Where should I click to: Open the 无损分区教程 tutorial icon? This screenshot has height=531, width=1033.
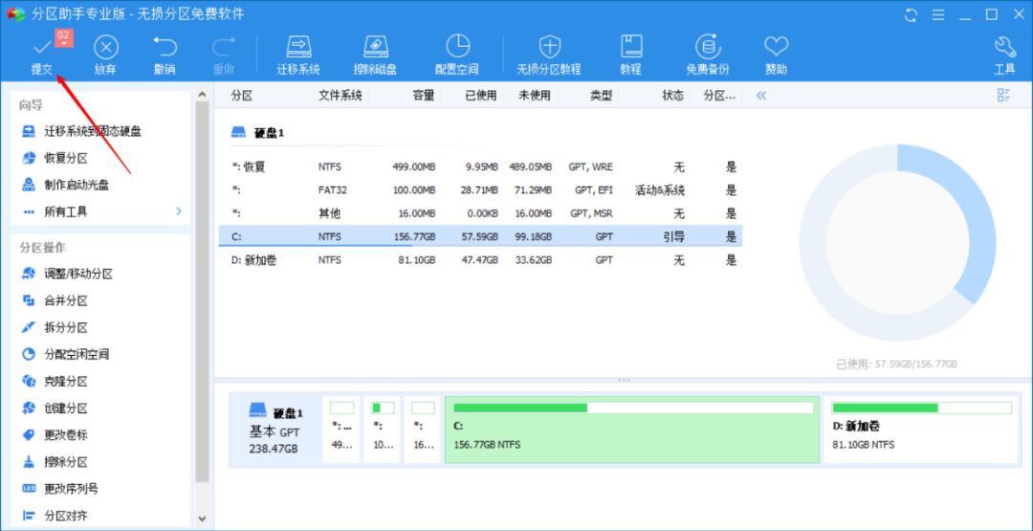coord(549,55)
